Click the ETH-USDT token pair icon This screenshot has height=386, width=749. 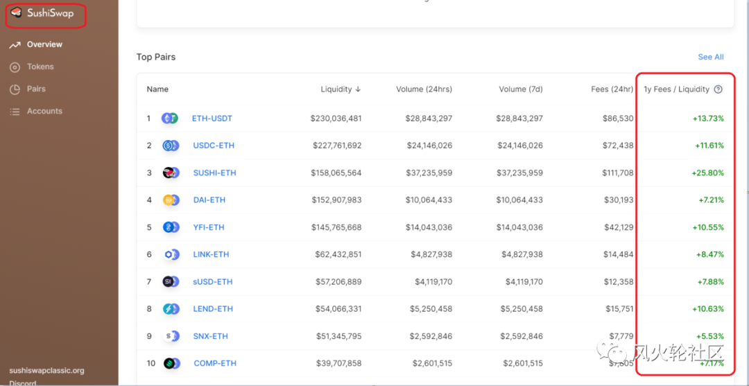170,119
